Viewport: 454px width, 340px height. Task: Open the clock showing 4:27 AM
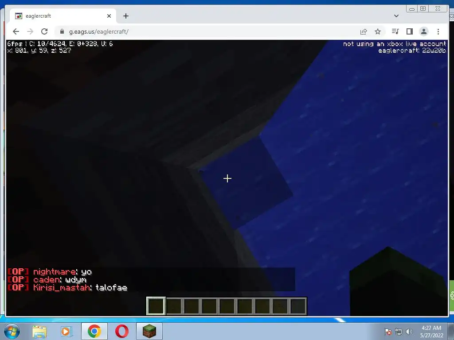click(x=431, y=332)
